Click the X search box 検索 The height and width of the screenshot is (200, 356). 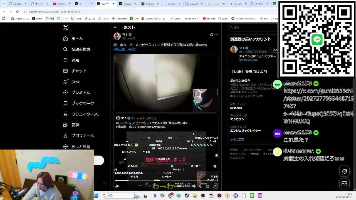[x=253, y=27]
